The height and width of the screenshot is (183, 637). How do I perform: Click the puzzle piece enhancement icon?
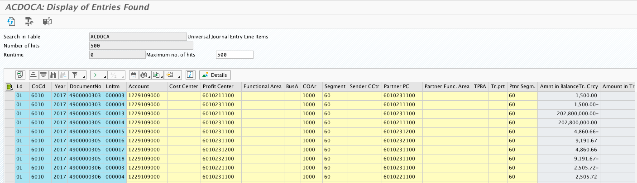pos(47,21)
